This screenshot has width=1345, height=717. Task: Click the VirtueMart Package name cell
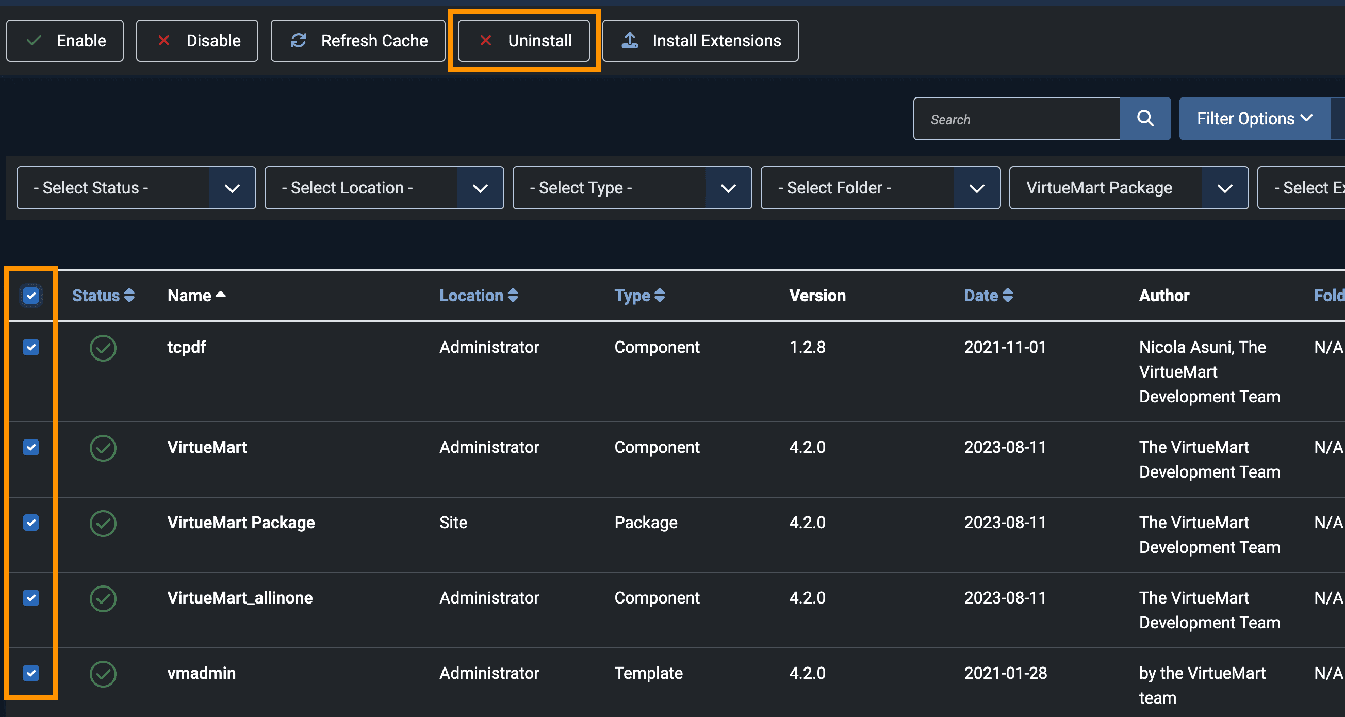click(x=241, y=523)
